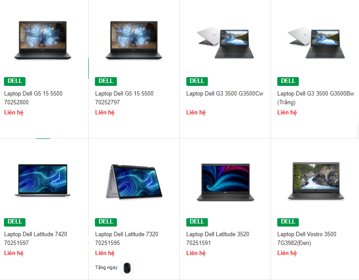Click the DELL brand badge on G5 15 5500 70252800
The height and width of the screenshot is (280, 359).
tap(15, 82)
